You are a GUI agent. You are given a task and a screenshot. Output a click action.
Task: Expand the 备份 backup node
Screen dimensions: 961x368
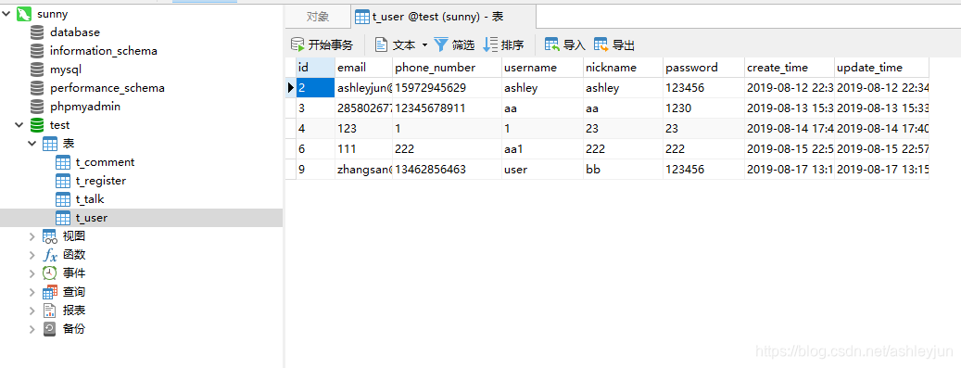[32, 329]
